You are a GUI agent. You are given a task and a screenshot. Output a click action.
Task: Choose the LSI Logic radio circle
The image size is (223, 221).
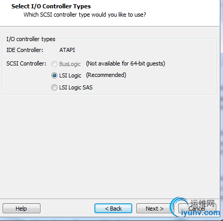(x=54, y=75)
